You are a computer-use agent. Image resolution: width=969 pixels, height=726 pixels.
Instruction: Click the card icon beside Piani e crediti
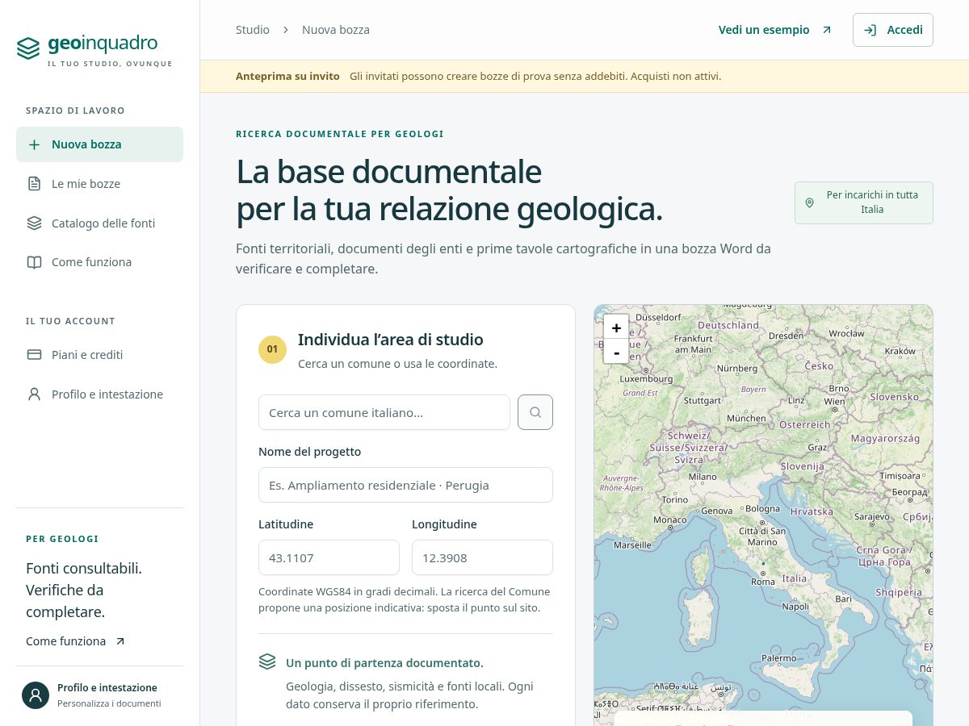(x=34, y=355)
